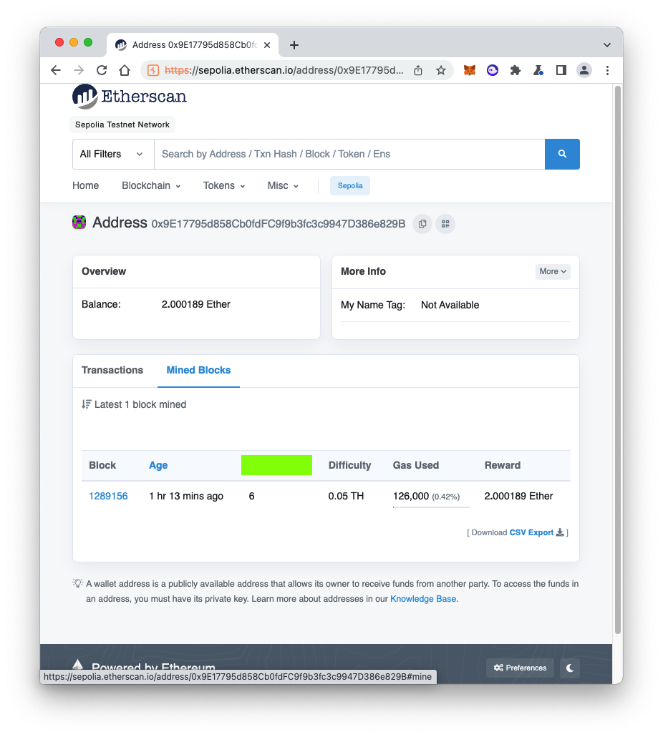This screenshot has width=663, height=737.
Task: Click the Difficulty column header
Action: coord(350,465)
